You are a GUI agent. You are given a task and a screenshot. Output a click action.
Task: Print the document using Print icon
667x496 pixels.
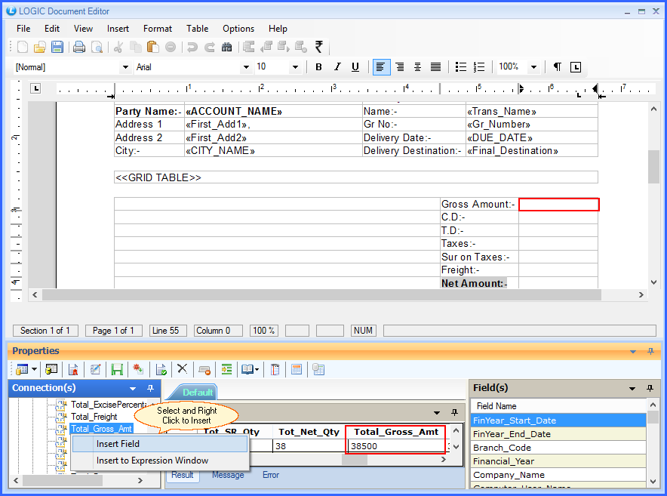point(78,46)
